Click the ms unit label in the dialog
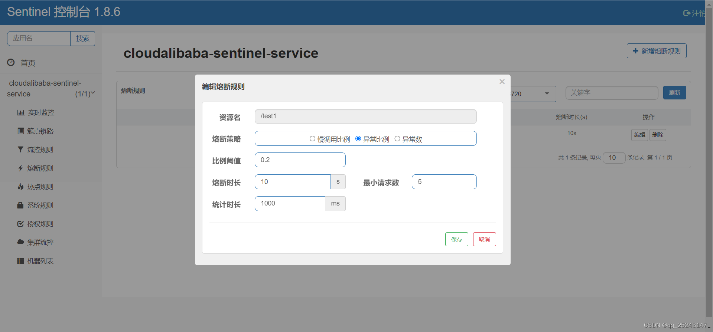Viewport: 713px width, 332px height. (335, 204)
